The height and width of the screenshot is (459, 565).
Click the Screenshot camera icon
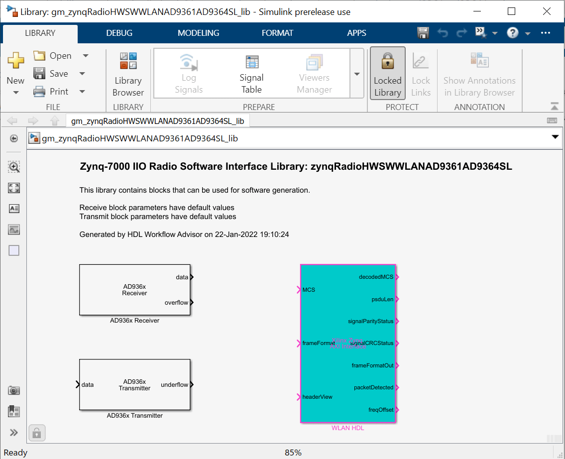pos(14,390)
